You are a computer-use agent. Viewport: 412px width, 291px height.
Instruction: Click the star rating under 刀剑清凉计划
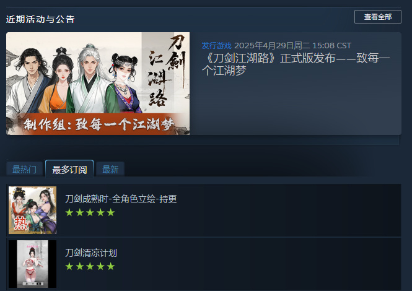pos(90,266)
